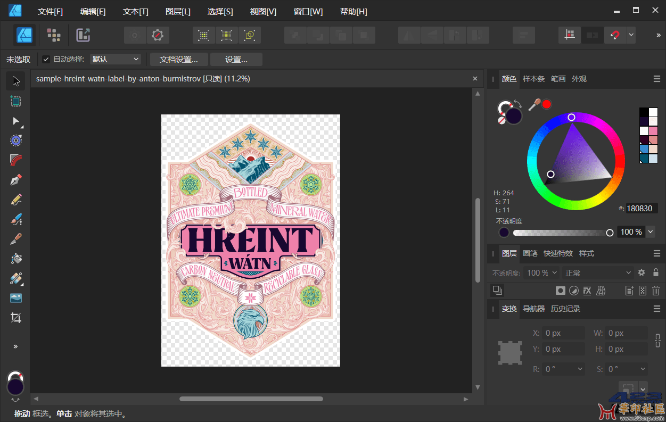Switch to Designer persona icon

24,35
